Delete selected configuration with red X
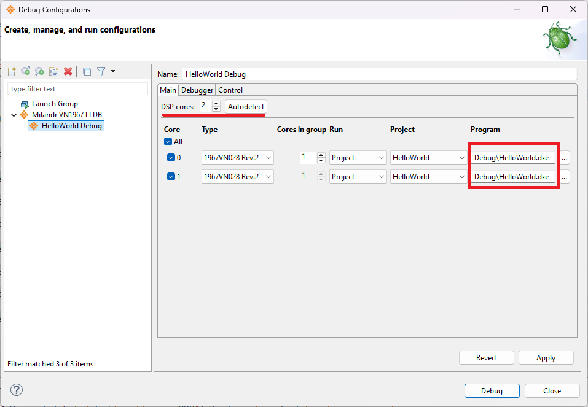The height and width of the screenshot is (407, 588). coord(68,71)
